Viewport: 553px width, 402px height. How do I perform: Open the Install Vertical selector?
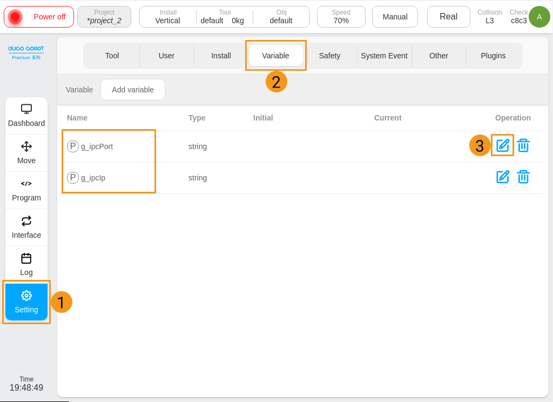click(x=167, y=16)
